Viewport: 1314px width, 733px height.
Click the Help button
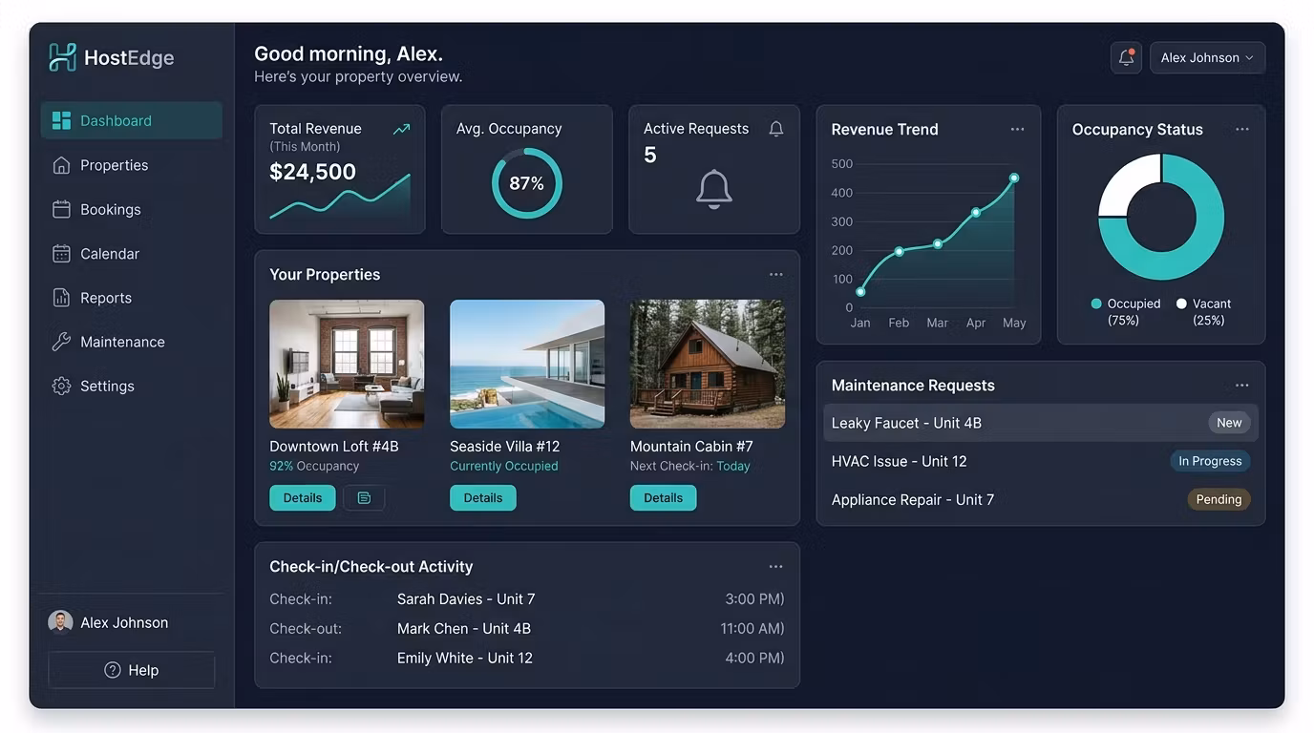click(132, 670)
